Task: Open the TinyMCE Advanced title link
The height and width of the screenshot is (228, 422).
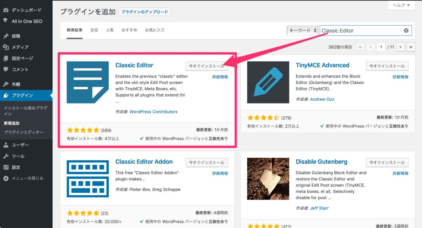Action: pos(322,65)
